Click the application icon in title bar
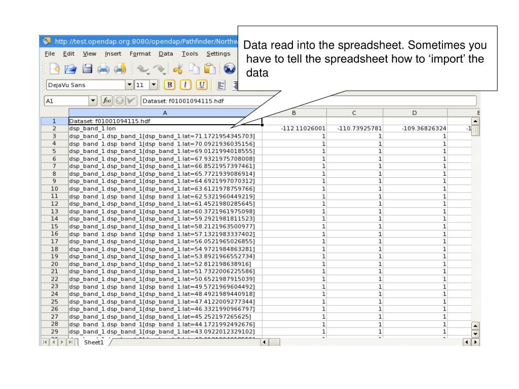The width and height of the screenshot is (519, 389). (47, 41)
